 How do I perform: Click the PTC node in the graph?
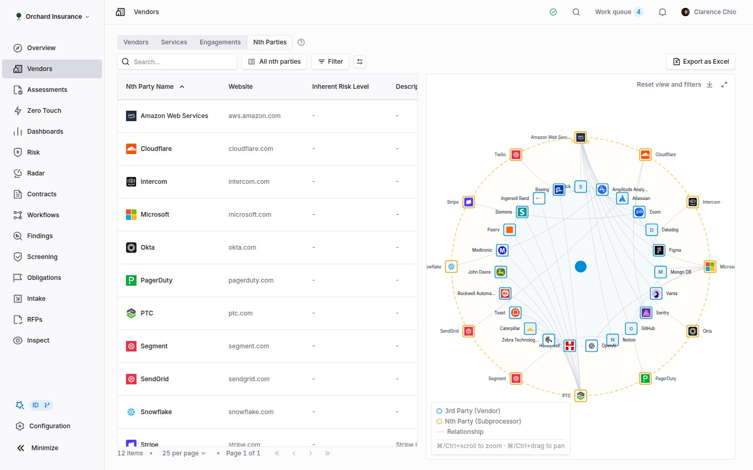pyautogui.click(x=580, y=396)
